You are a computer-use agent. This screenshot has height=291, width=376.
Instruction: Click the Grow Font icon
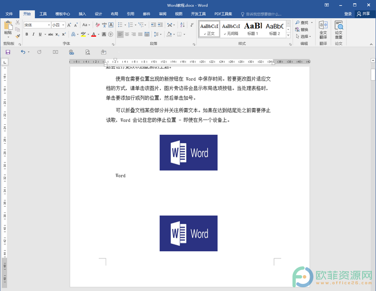tap(69, 25)
